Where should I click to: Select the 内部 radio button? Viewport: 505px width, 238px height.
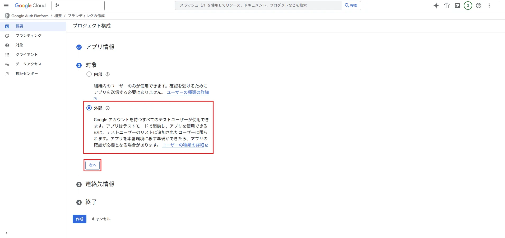pos(89,74)
